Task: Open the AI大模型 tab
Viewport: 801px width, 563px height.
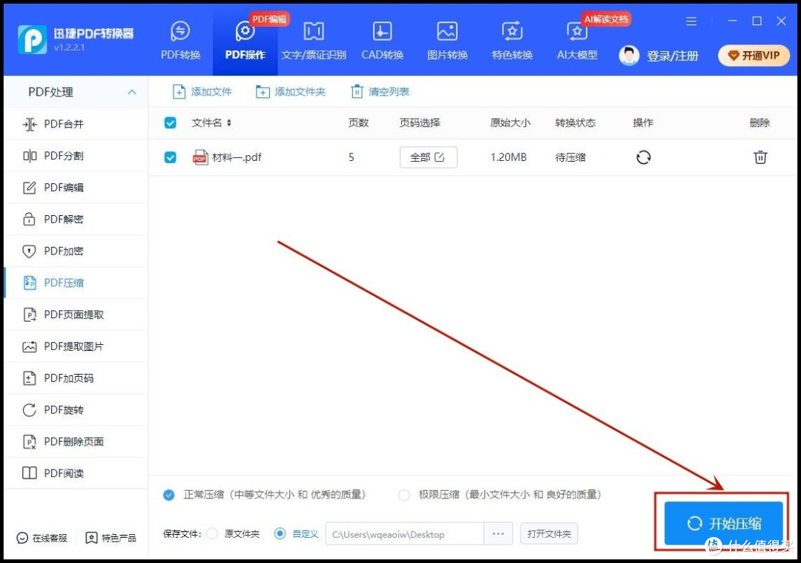Action: pos(577,41)
